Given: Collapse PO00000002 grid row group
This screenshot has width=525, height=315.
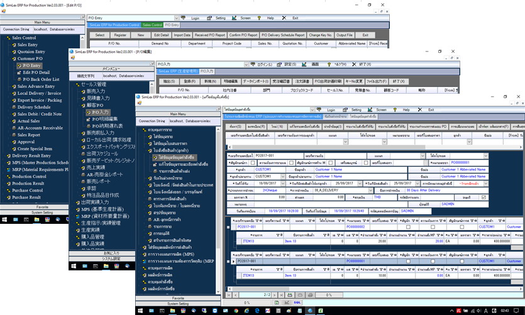Looking at the screenshot, I should pyautogui.click(x=228, y=227).
